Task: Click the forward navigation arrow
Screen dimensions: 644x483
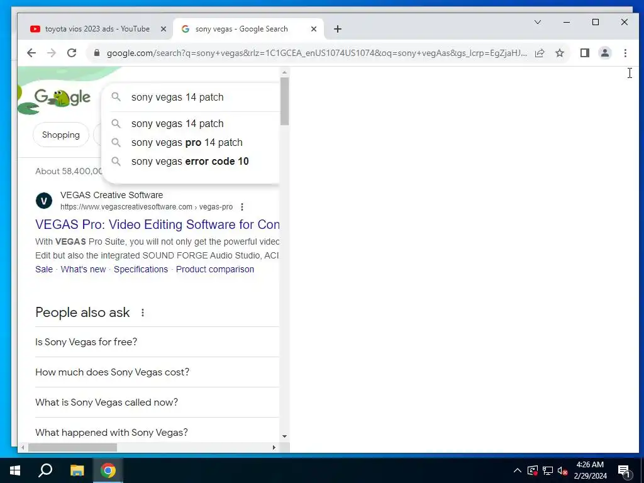Action: [x=52, y=53]
